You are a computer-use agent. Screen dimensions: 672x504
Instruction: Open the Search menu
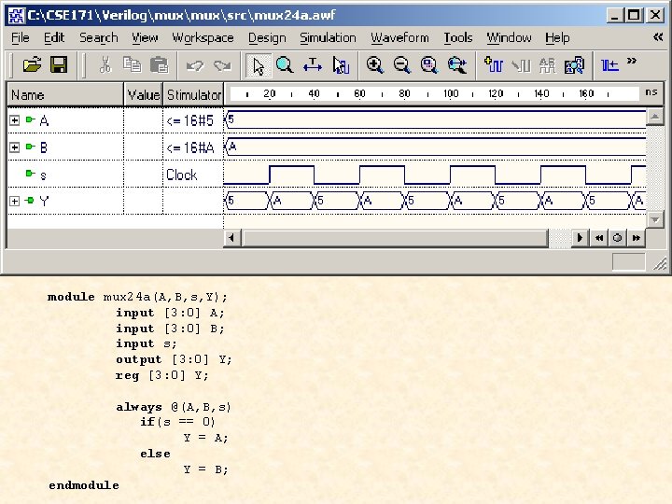(99, 37)
